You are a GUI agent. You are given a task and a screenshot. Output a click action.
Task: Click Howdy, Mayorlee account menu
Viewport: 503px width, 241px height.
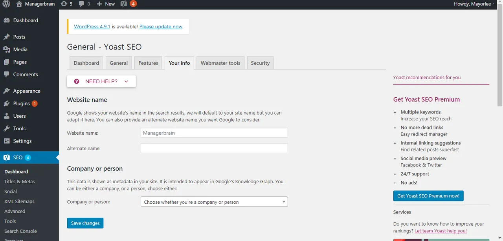472,4
